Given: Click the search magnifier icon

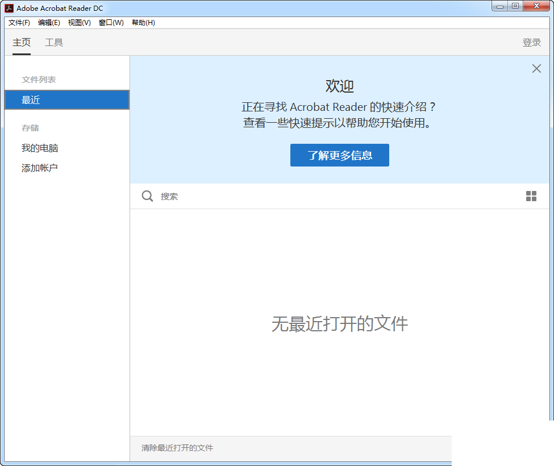Looking at the screenshot, I should click(147, 196).
